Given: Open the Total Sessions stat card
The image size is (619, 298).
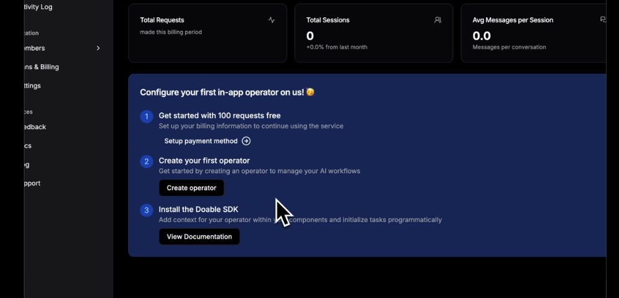Looking at the screenshot, I should pos(374,33).
